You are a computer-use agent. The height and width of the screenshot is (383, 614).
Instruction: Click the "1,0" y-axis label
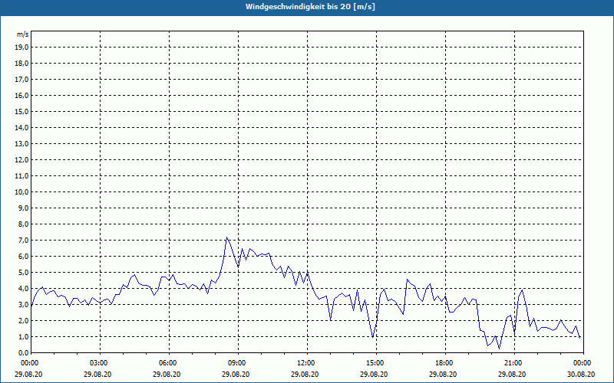(24, 337)
